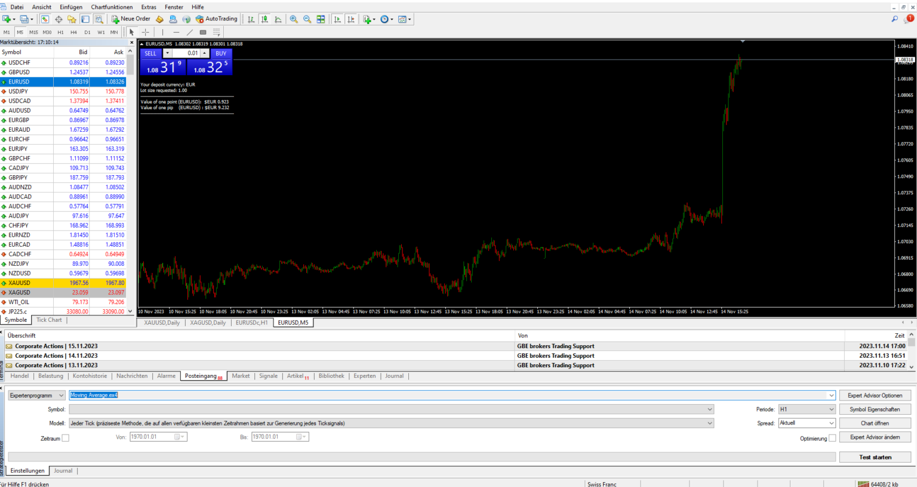Open the Chartfunktionen menu

[112, 7]
